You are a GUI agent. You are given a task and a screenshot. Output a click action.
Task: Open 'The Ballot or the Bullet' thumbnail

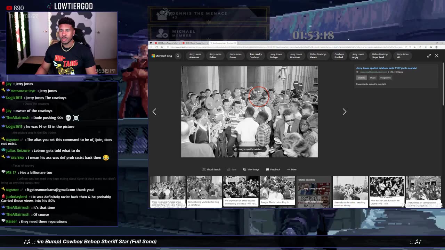click(350, 192)
